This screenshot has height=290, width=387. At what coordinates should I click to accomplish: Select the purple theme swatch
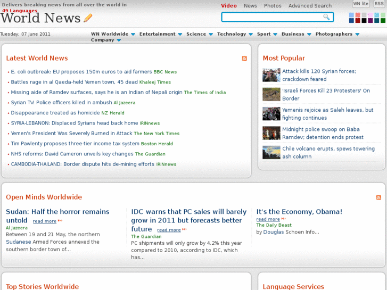tap(370, 20)
